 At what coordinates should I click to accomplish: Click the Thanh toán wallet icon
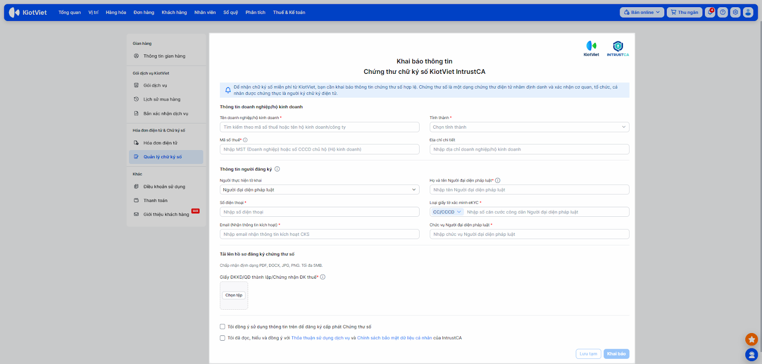(136, 201)
